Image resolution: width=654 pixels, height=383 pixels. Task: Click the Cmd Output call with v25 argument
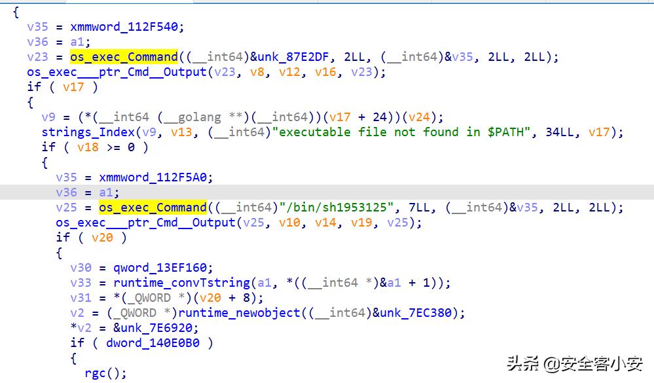[x=145, y=223]
